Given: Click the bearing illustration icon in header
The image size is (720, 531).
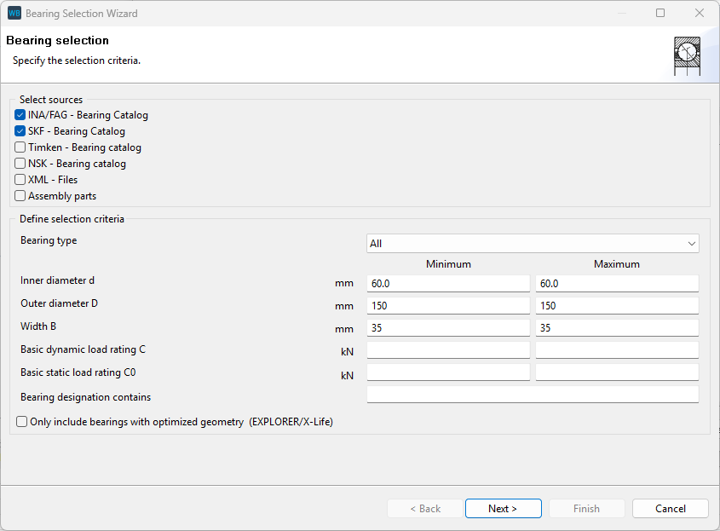Looking at the screenshot, I should (x=687, y=55).
